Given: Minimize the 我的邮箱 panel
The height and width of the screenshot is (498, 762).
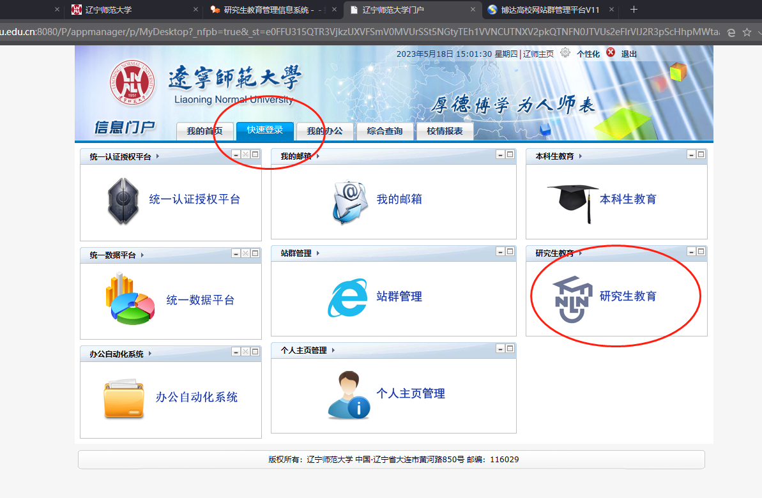Looking at the screenshot, I should point(500,155).
